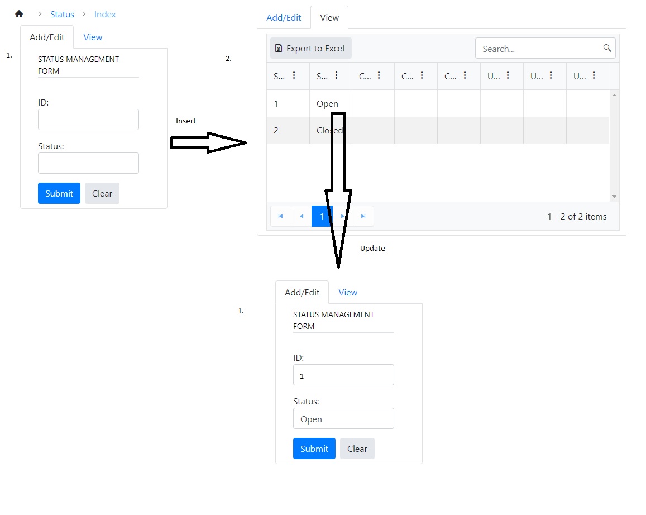
Task: Click the Export to Excel button
Action: click(x=311, y=49)
